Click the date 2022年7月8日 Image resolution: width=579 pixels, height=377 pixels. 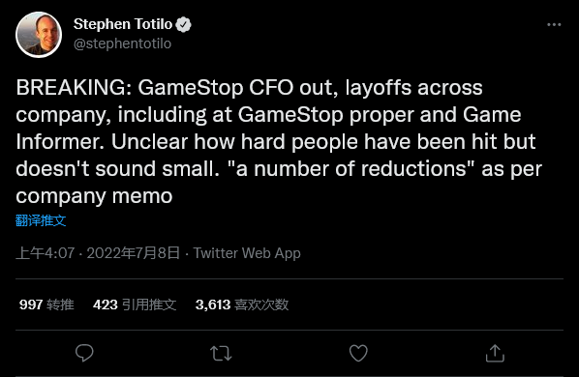tap(134, 253)
